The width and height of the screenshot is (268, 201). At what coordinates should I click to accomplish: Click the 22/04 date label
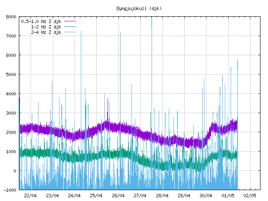coord(30,196)
